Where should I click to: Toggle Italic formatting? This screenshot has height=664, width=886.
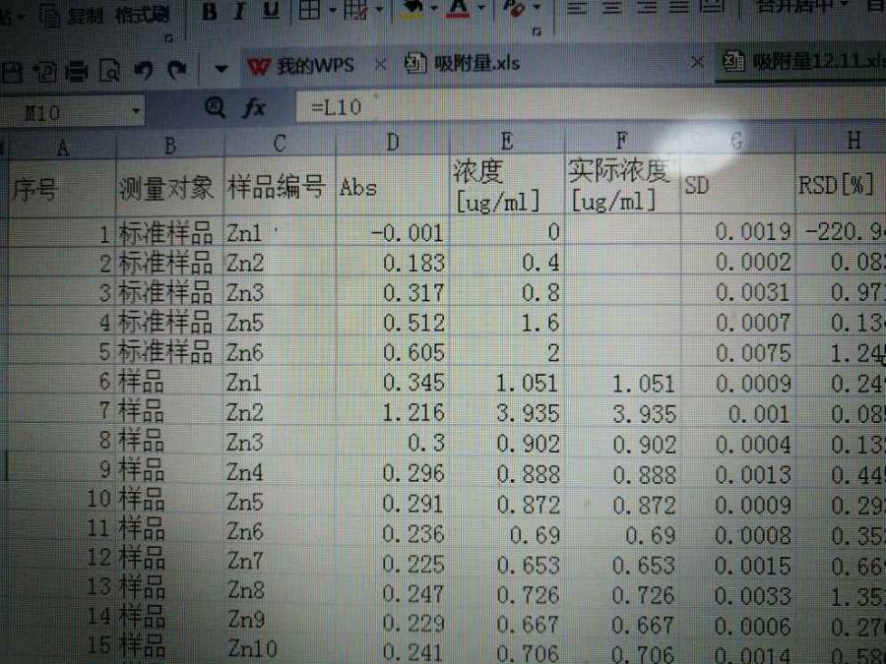click(x=239, y=10)
